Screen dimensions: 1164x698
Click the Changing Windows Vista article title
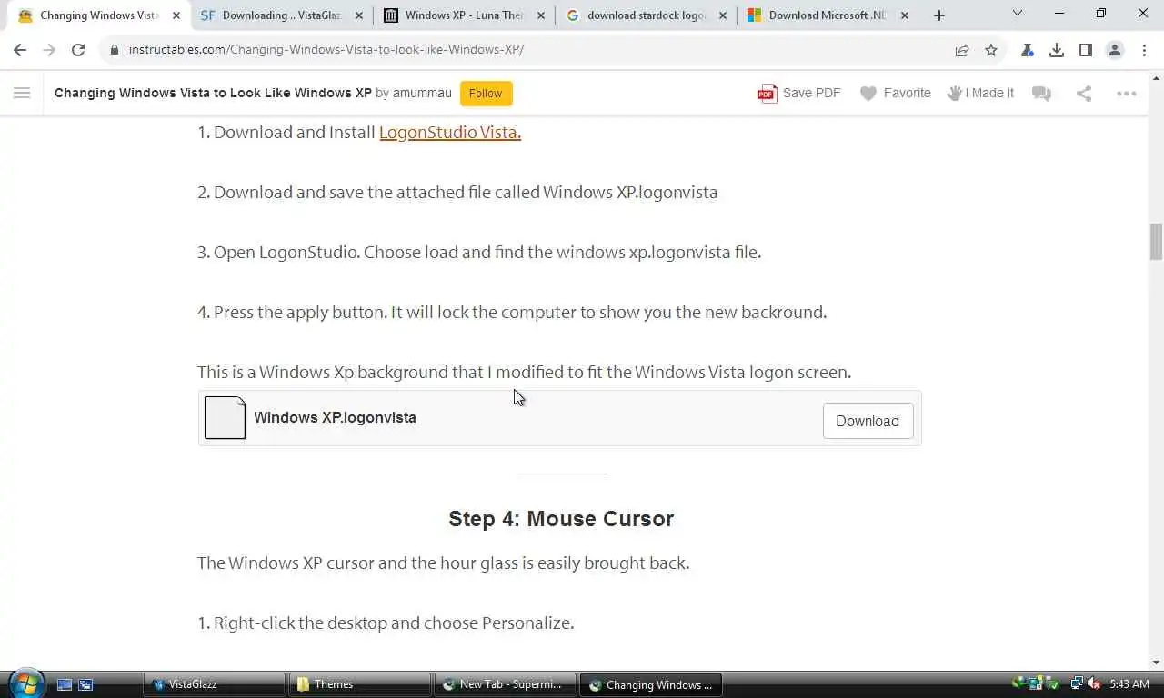pos(213,93)
